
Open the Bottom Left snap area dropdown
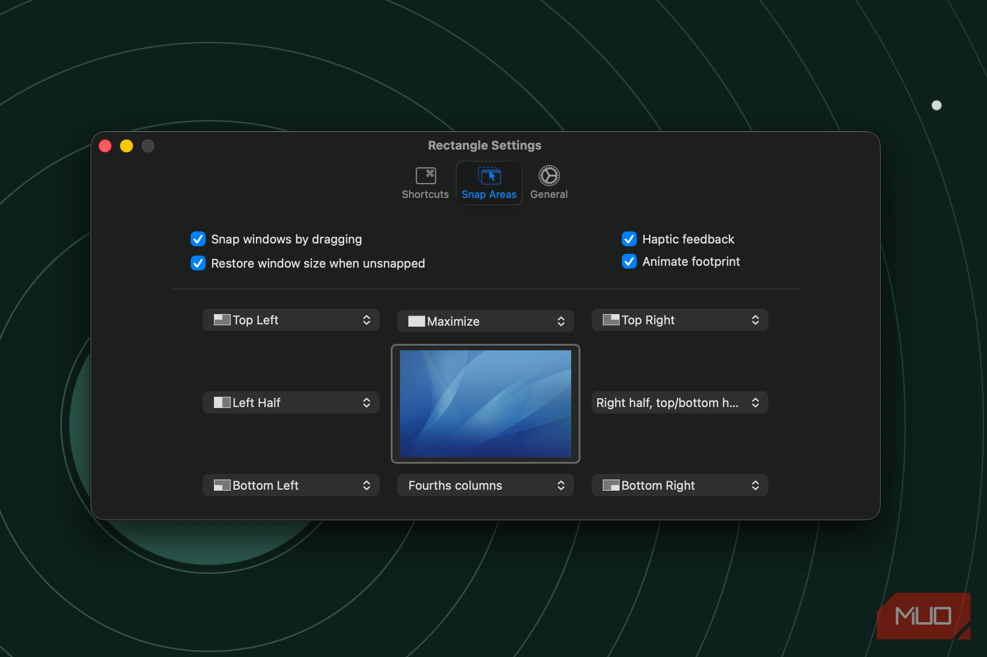(x=291, y=486)
